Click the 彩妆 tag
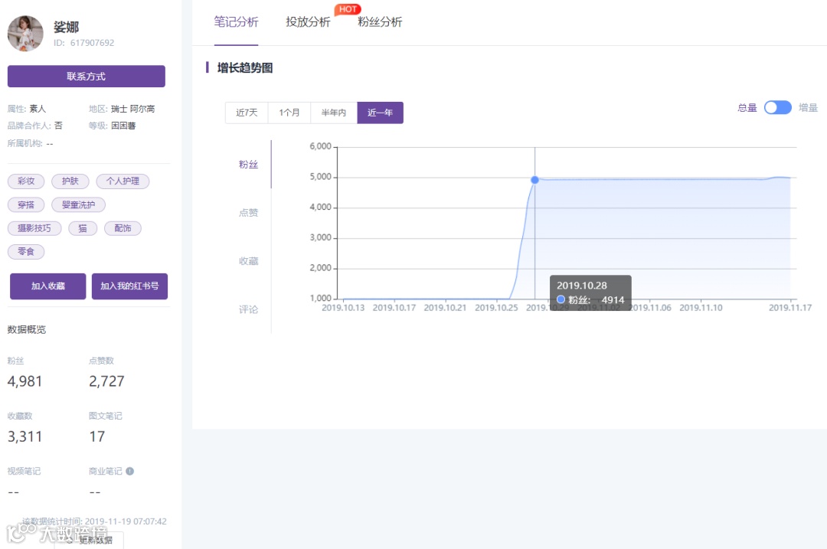 [x=26, y=181]
